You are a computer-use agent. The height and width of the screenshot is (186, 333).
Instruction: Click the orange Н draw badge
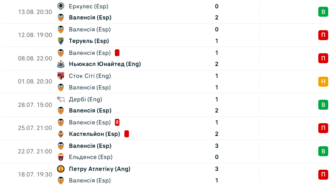tap(323, 81)
